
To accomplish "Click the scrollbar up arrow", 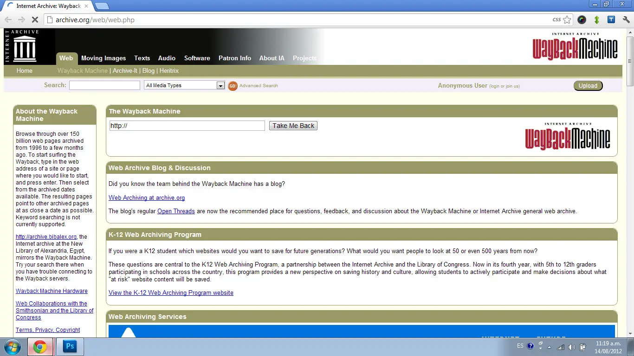I will (630, 32).
